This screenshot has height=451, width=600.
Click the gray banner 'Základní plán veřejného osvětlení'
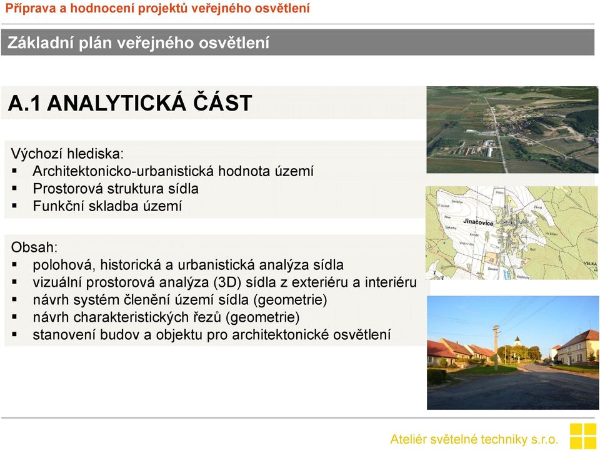[297, 42]
